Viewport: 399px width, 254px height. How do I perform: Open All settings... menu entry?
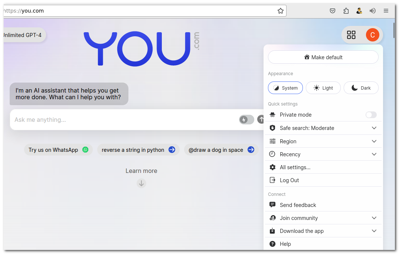coord(323,167)
